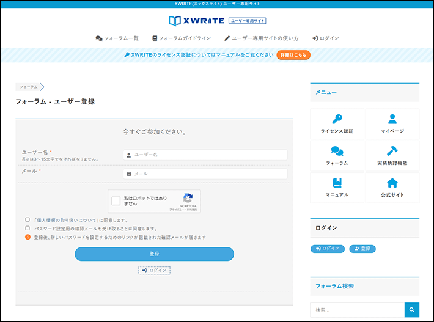Focus the フォーラム検索 search field
The width and height of the screenshot is (434, 322).
point(358,310)
